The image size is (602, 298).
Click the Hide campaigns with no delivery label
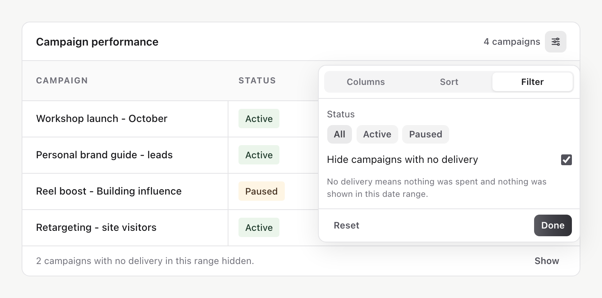click(x=402, y=160)
